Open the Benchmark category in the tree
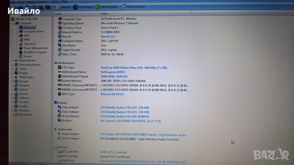294x165 pixels. click(25, 114)
